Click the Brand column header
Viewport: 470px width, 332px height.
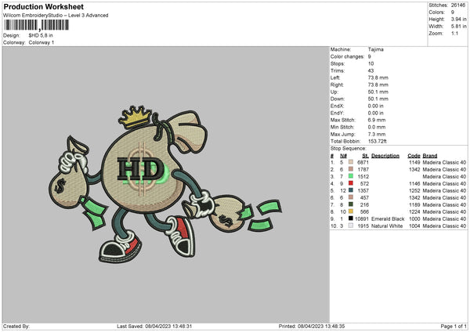click(430, 155)
